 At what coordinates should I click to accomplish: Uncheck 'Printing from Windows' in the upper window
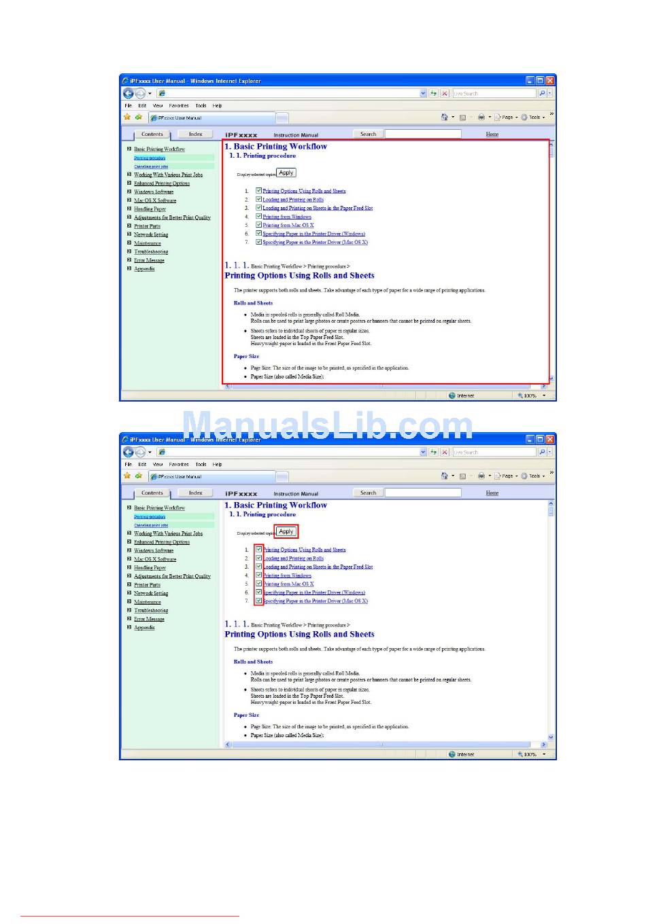(x=258, y=216)
